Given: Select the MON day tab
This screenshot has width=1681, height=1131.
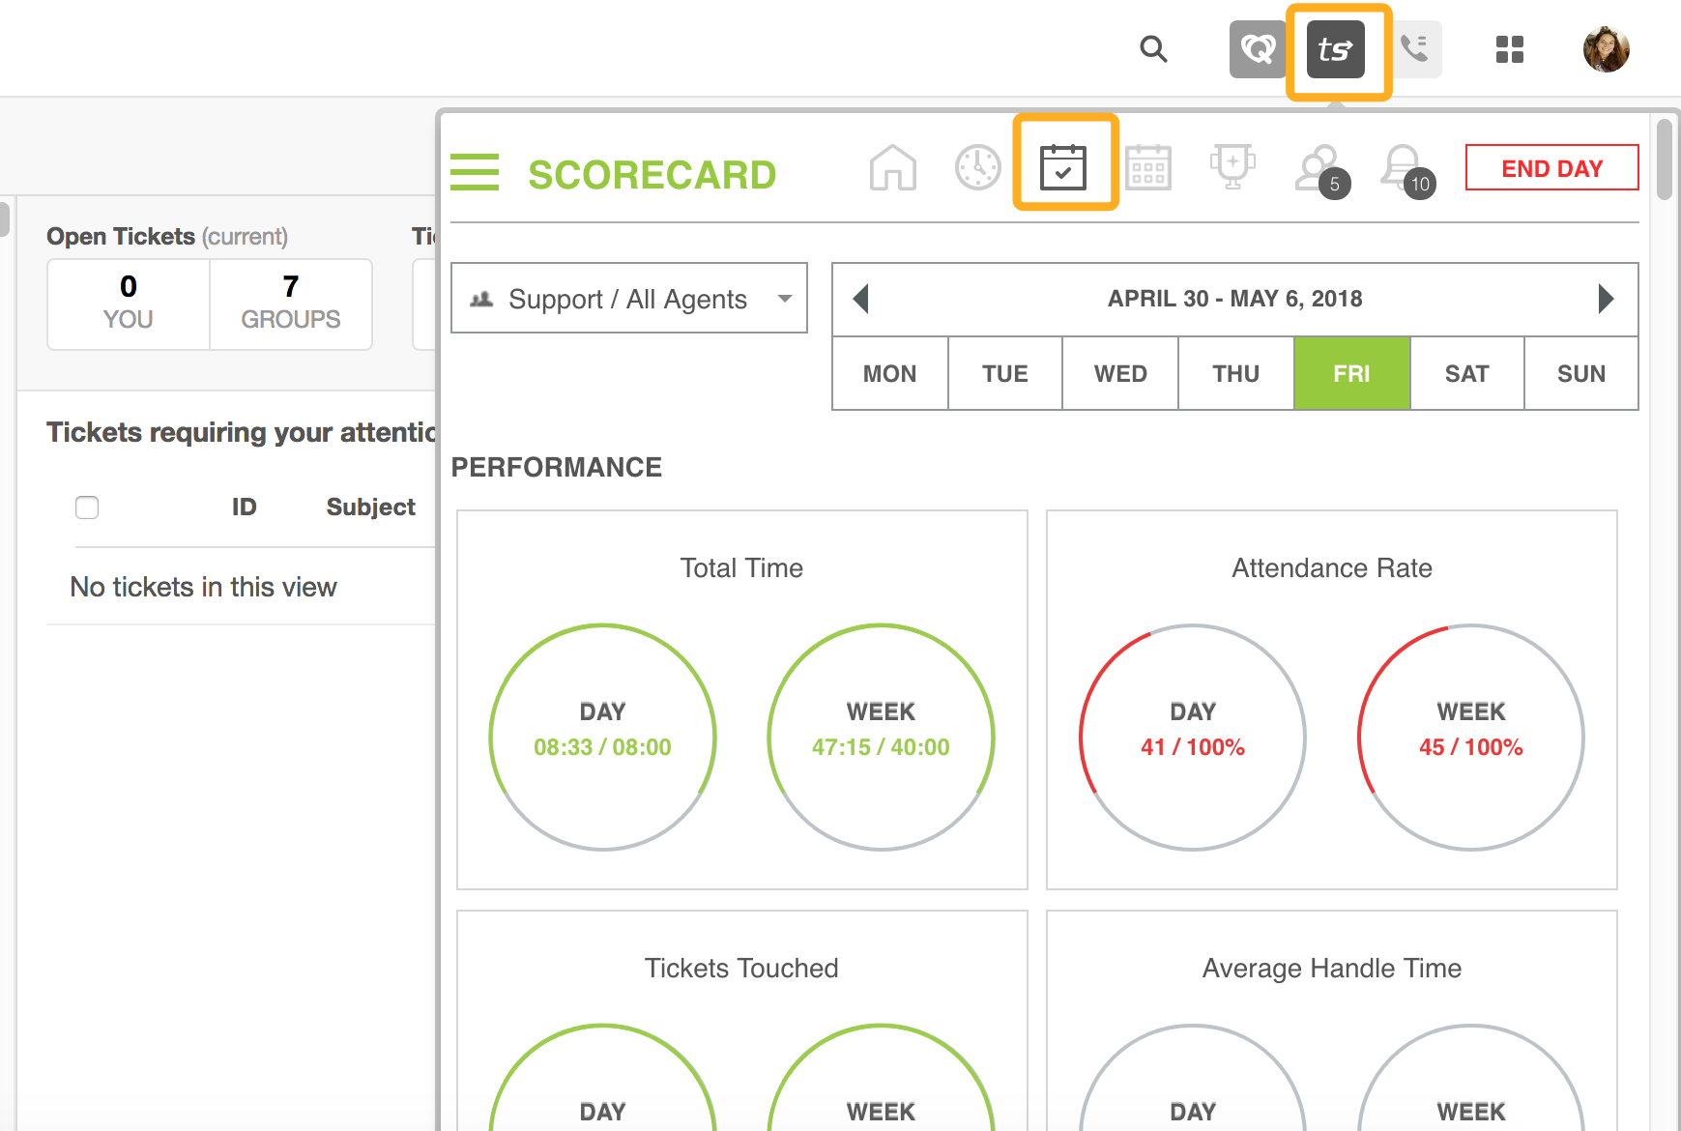Looking at the screenshot, I should (890, 374).
